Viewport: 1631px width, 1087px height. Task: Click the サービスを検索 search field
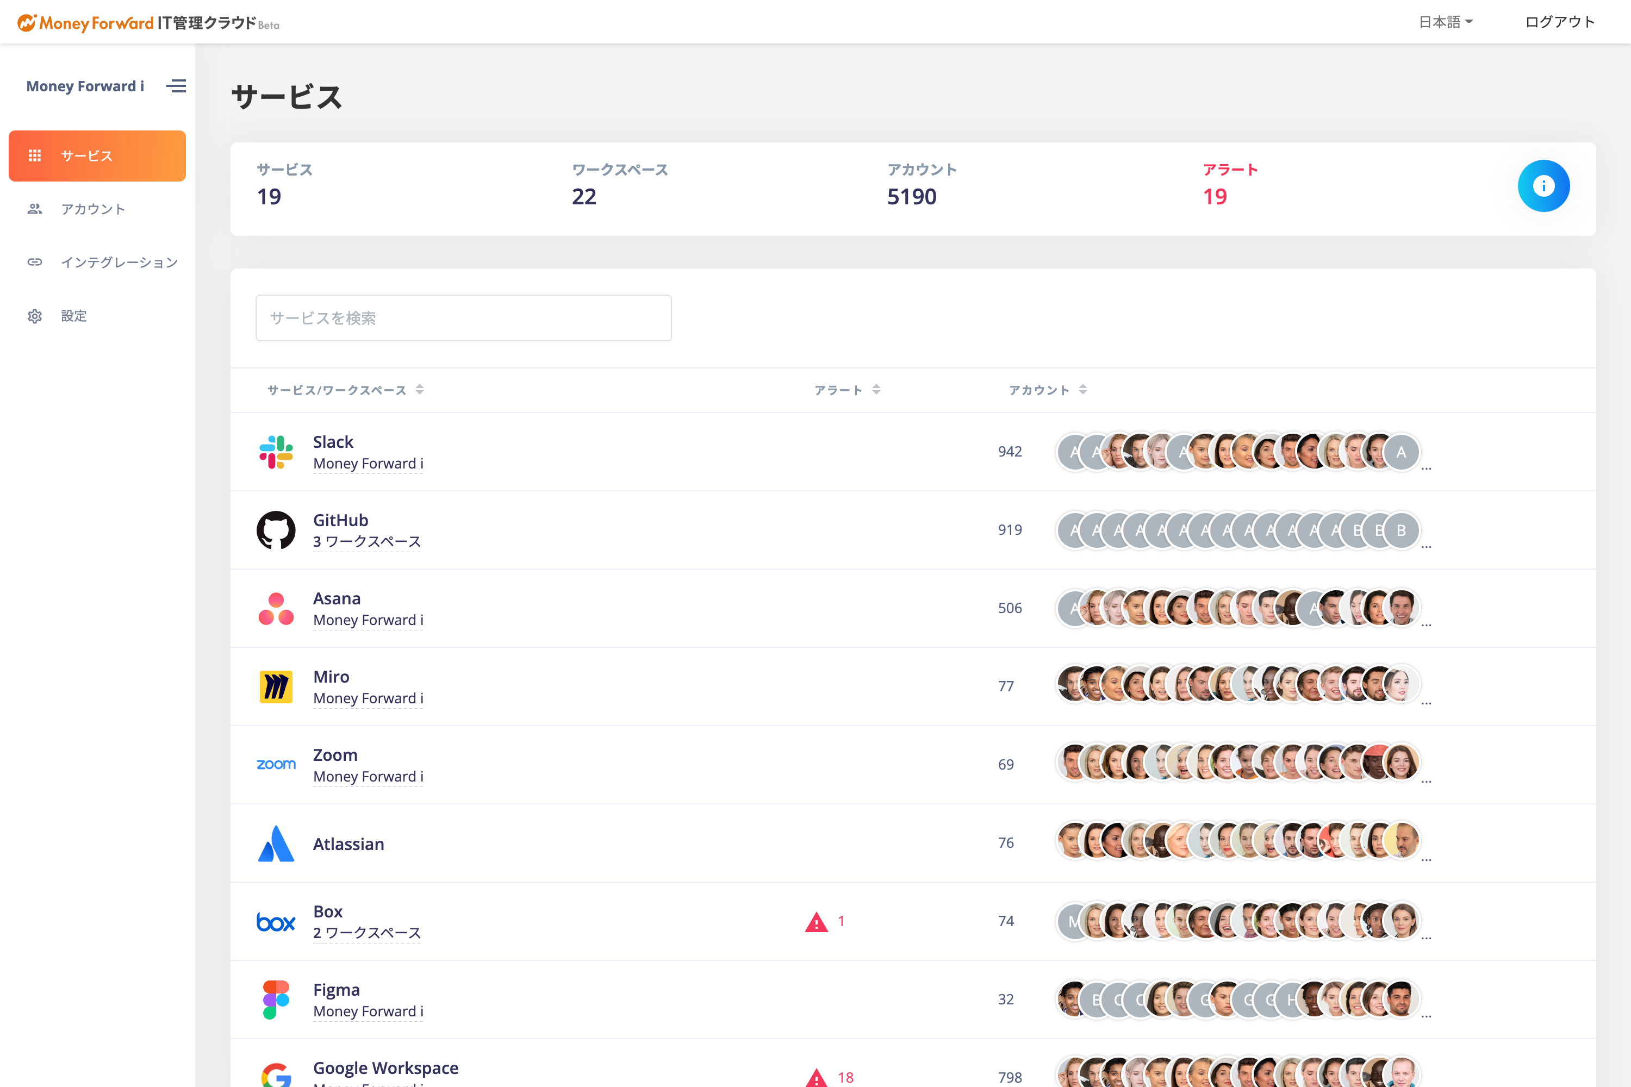pos(463,317)
